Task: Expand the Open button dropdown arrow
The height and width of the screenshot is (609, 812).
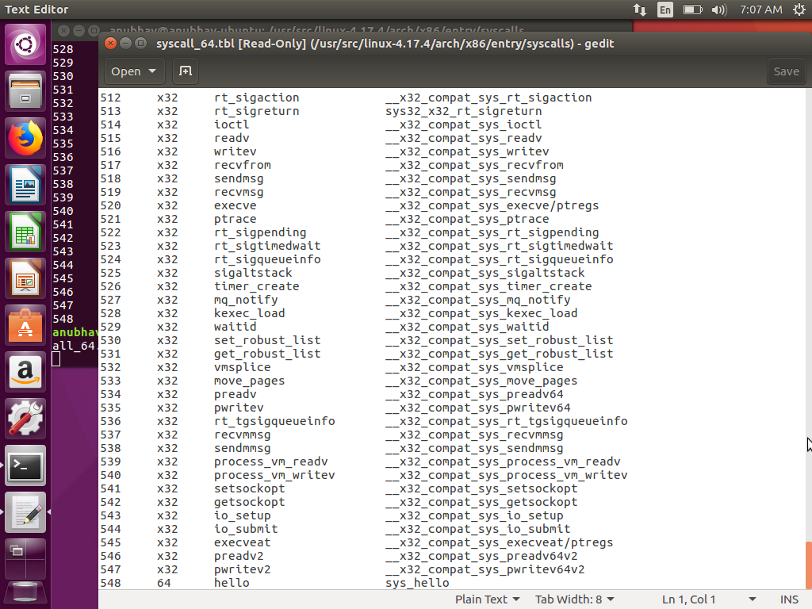Action: tap(152, 71)
